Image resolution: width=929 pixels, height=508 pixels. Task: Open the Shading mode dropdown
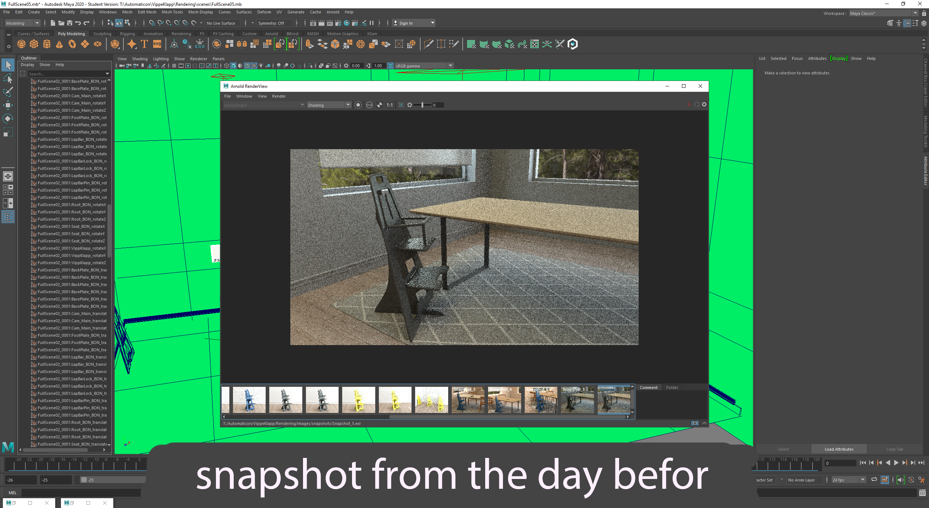pyautogui.click(x=327, y=105)
